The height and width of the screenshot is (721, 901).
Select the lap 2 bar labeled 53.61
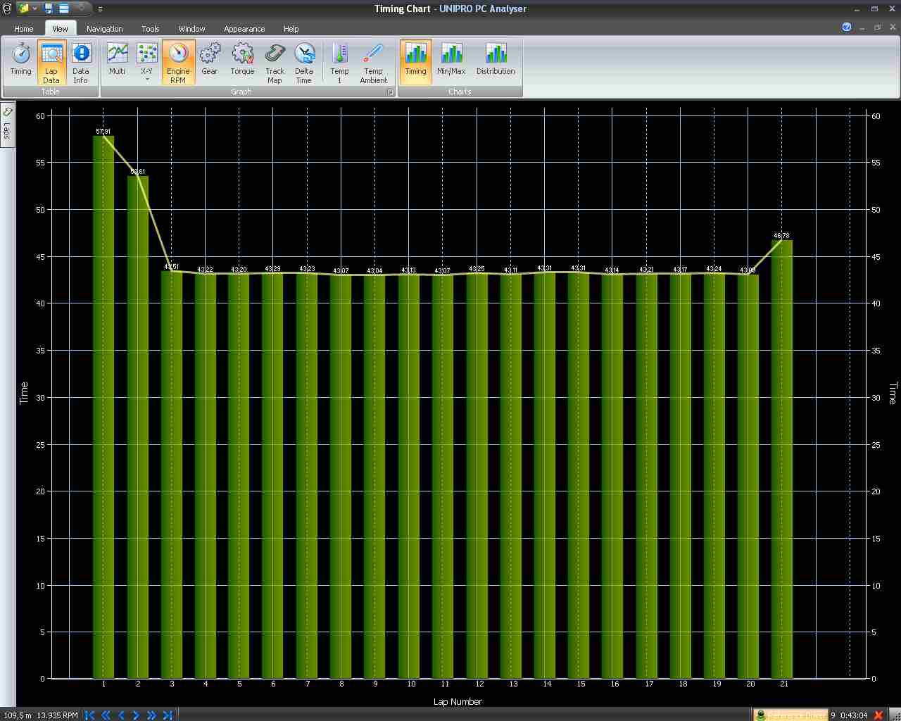[x=138, y=427]
